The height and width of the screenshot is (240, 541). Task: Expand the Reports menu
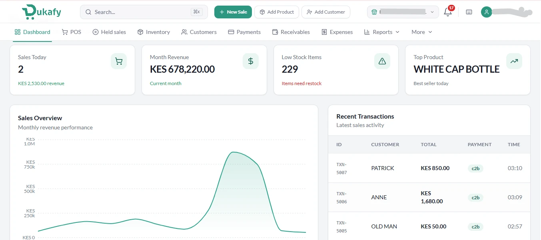(382, 32)
